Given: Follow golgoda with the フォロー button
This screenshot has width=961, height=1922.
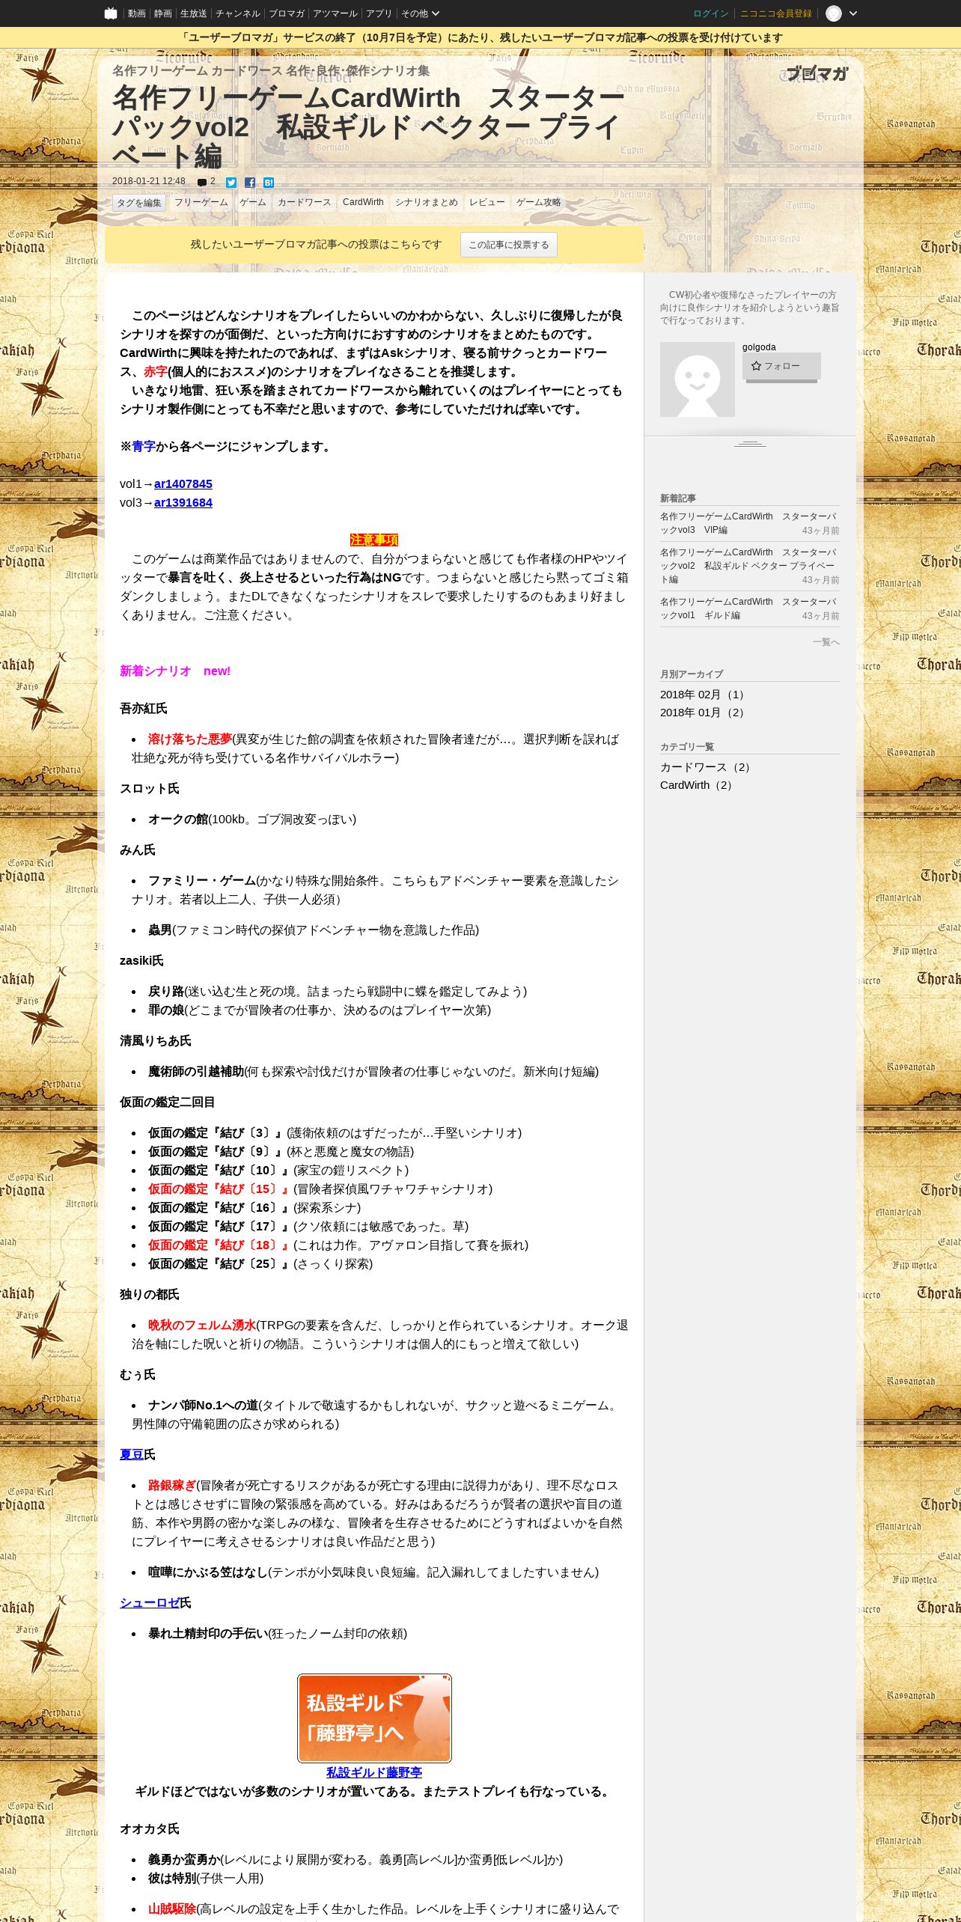Looking at the screenshot, I should 781,366.
